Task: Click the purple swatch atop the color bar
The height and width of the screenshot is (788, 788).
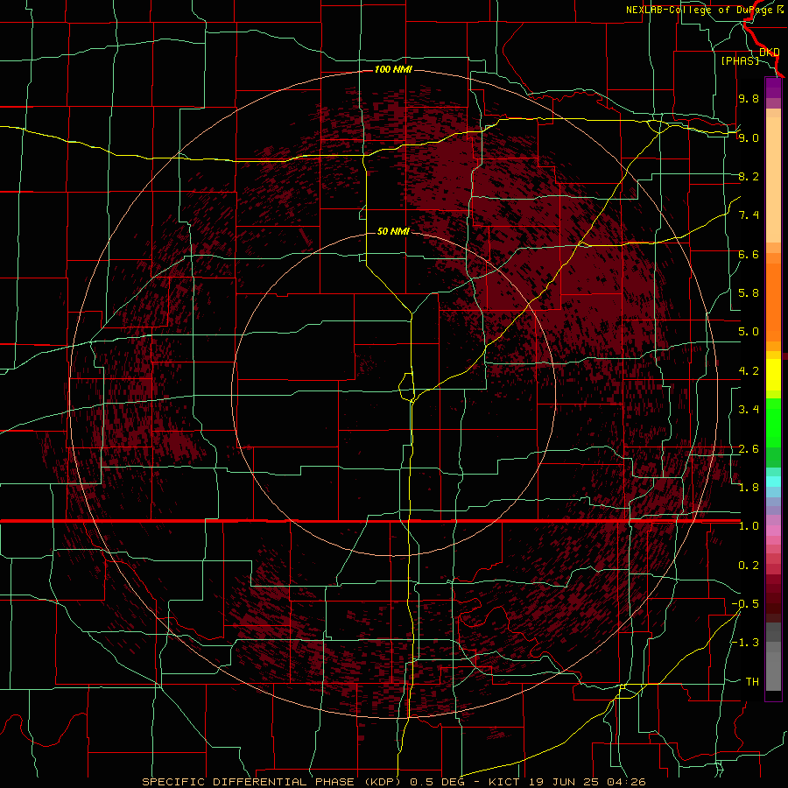Action: (x=773, y=88)
